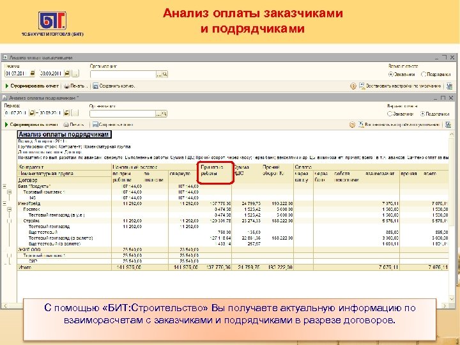Image resolution: width=460 pixels, height=345 pixels.
Task: Select Итого total 141 976,00 in свернуто column
Action: 186,267
